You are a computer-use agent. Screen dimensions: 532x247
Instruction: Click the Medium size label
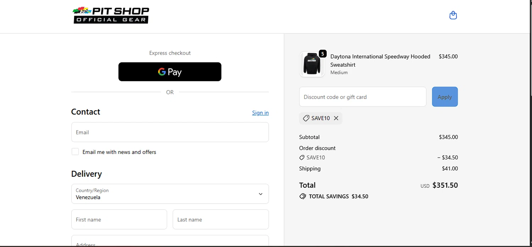[339, 72]
